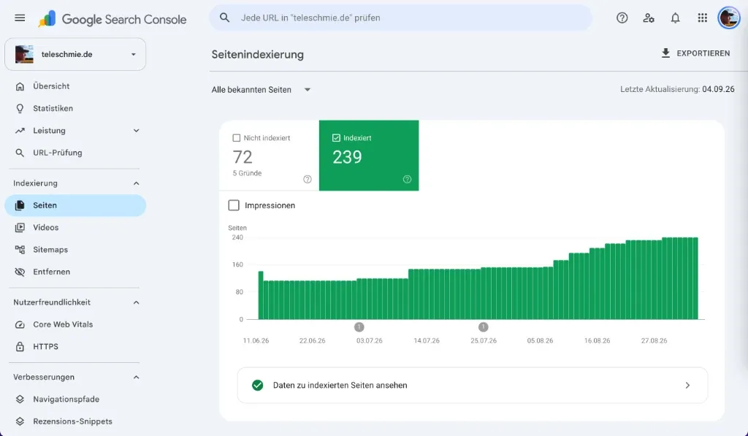This screenshot has height=436, width=748.
Task: Click the EXPORTIEREN button
Action: pyautogui.click(x=695, y=53)
